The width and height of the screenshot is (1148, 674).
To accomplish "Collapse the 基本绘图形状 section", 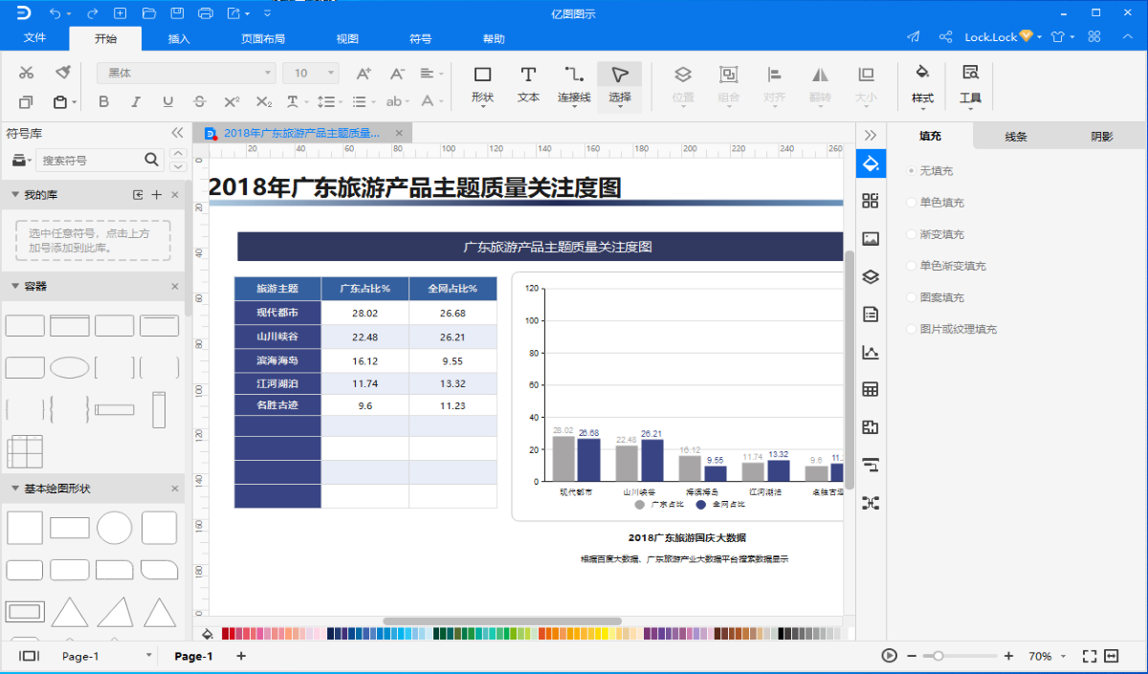I will tap(15, 489).
